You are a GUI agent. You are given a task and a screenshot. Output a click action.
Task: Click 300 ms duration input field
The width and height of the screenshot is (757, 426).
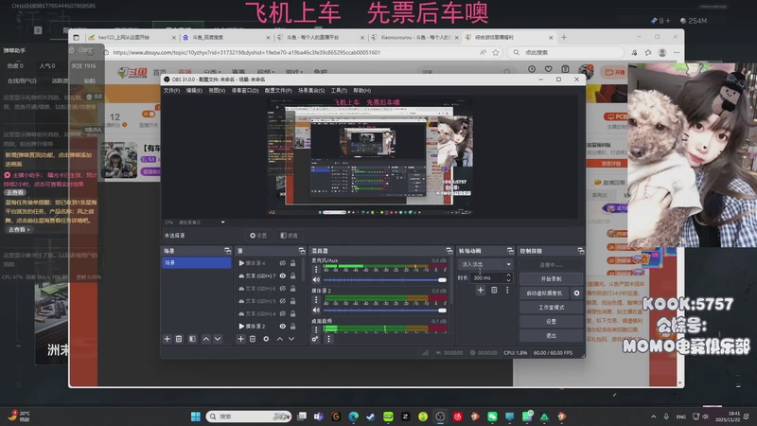487,277
